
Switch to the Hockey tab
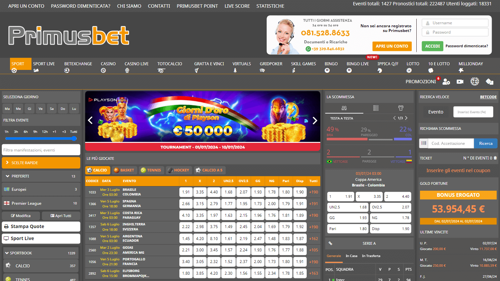[x=179, y=170]
